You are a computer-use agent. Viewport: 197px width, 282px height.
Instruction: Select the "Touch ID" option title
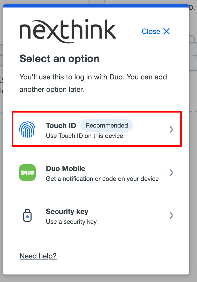pos(61,126)
